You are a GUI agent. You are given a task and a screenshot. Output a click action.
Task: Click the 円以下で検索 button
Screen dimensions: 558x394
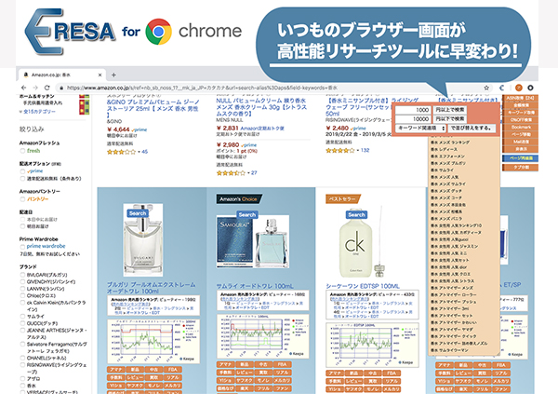pos(449,118)
